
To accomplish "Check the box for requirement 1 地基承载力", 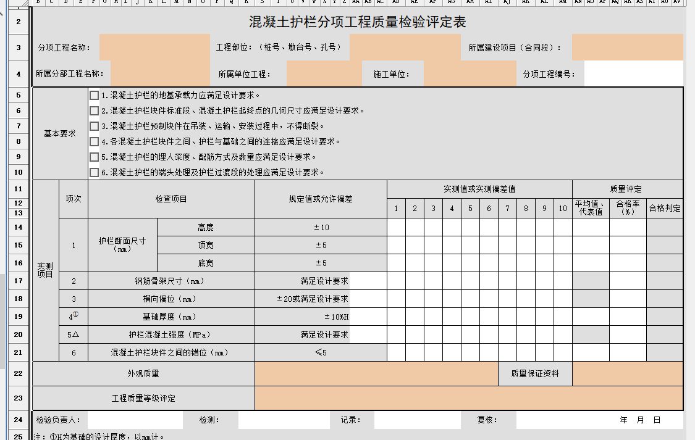I will click(94, 95).
